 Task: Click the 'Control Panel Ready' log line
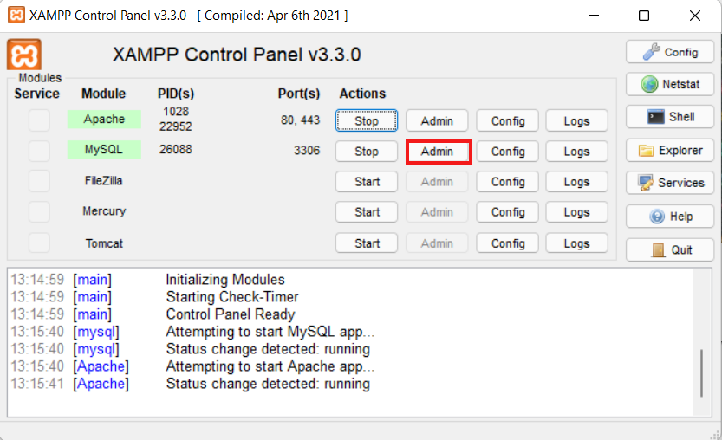231,314
